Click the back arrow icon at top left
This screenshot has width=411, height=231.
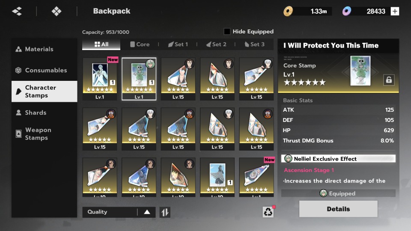pyautogui.click(x=17, y=11)
